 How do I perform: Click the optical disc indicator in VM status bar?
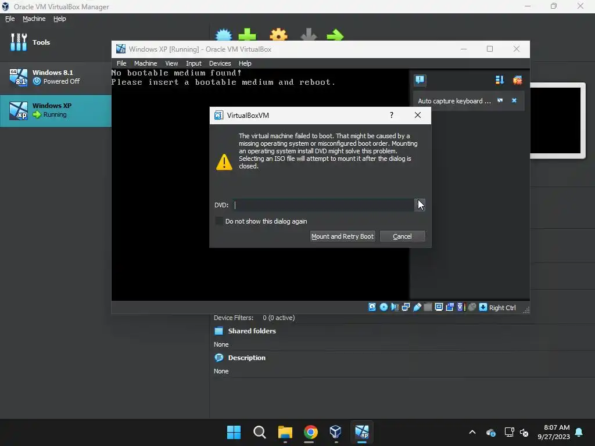[383, 307]
